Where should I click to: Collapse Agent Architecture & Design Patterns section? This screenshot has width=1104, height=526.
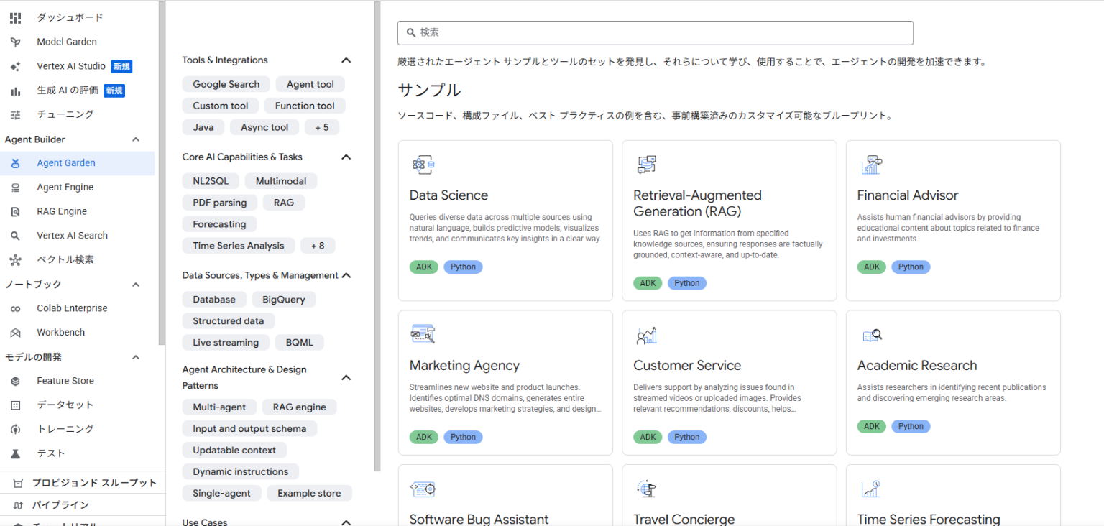tap(346, 378)
